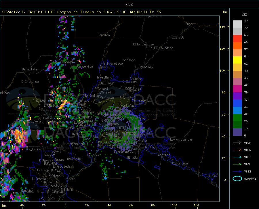
Task: Click the cyan VBCT arrow legend icon
Action: pyautogui.click(x=237, y=157)
